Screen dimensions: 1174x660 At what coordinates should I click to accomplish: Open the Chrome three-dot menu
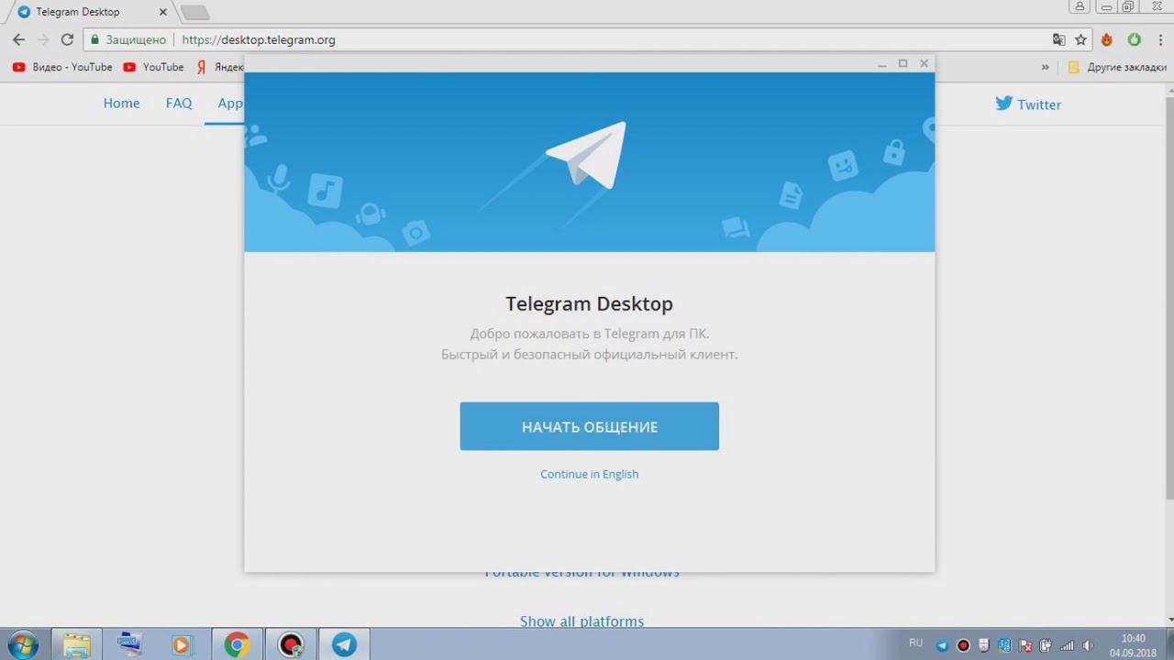1160,40
